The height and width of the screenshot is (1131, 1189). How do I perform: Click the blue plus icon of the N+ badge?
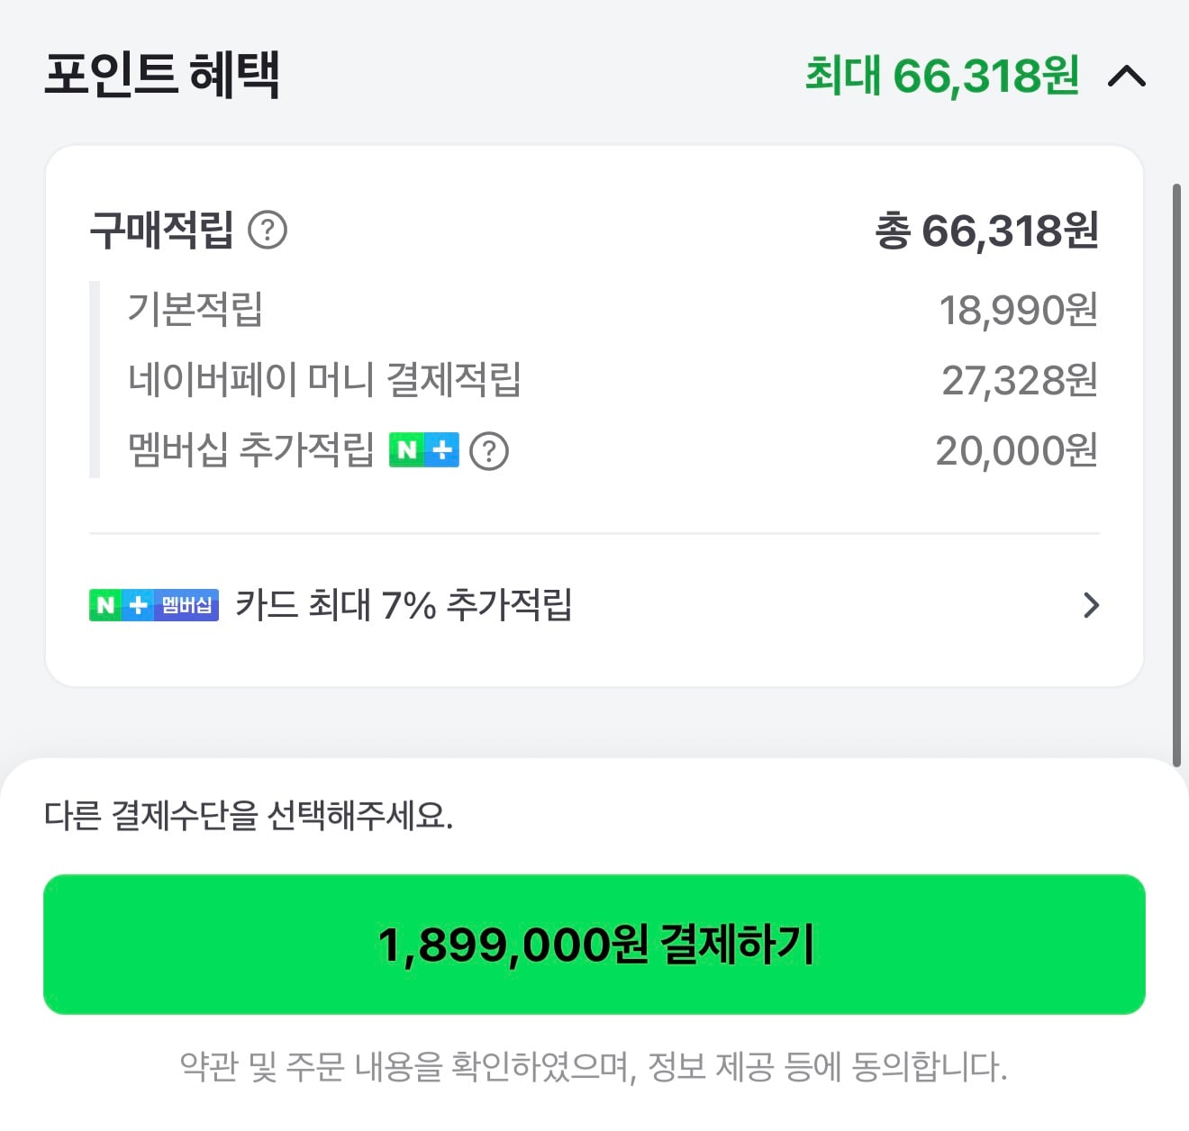pyautogui.click(x=137, y=605)
